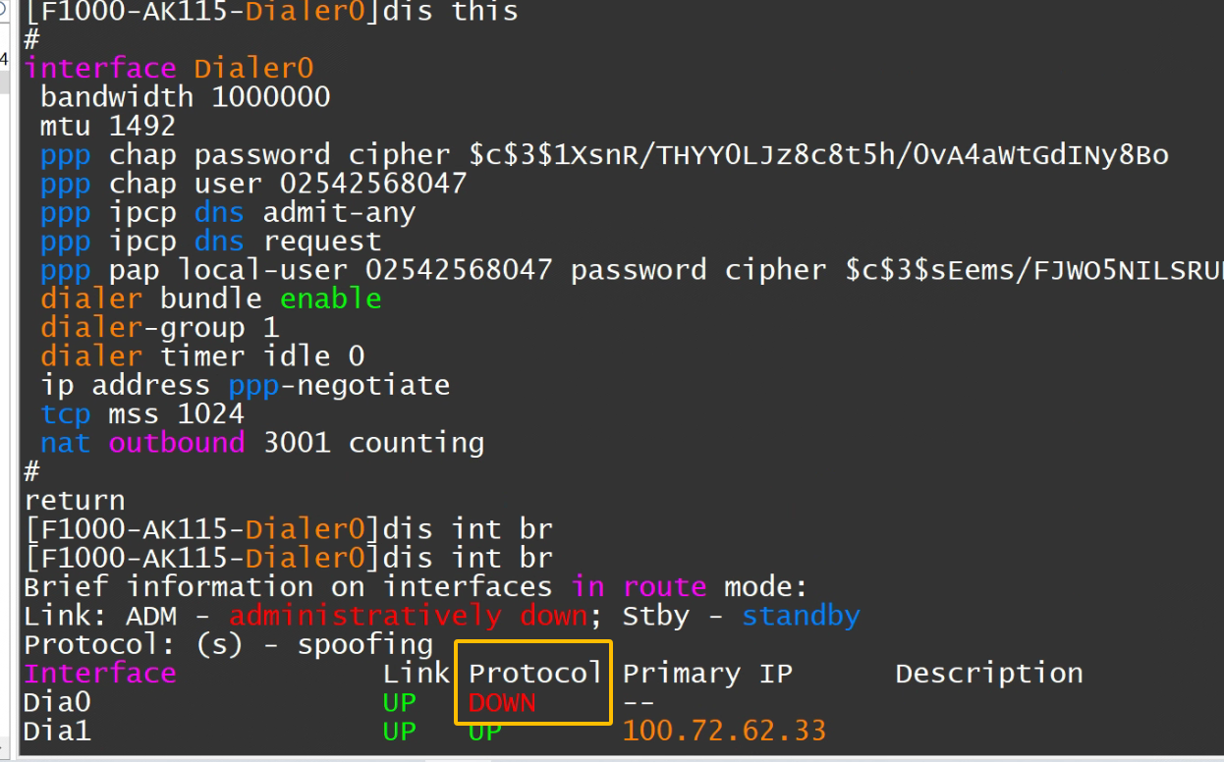Screen dimensions: 1224x762
Task: Click the blue standby legend text
Action: pos(801,616)
